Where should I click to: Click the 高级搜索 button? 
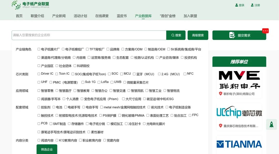[198, 35]
